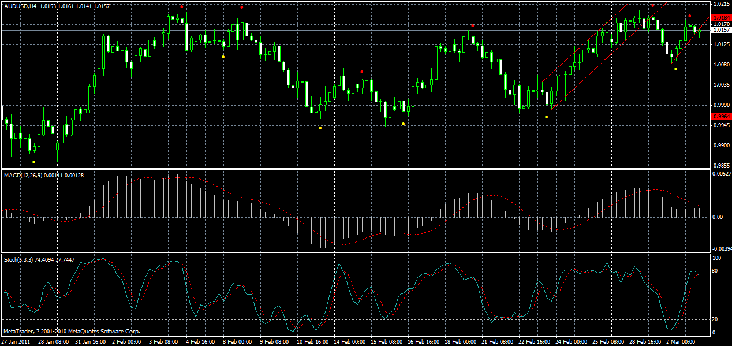Click the yellow dot near the 4 Feb candles
Viewport: 732px width, 346px height.
pyautogui.click(x=223, y=57)
